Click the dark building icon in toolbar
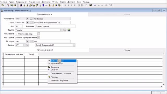Image resolution: width=167 pixels, height=94 pixels. 21,5
